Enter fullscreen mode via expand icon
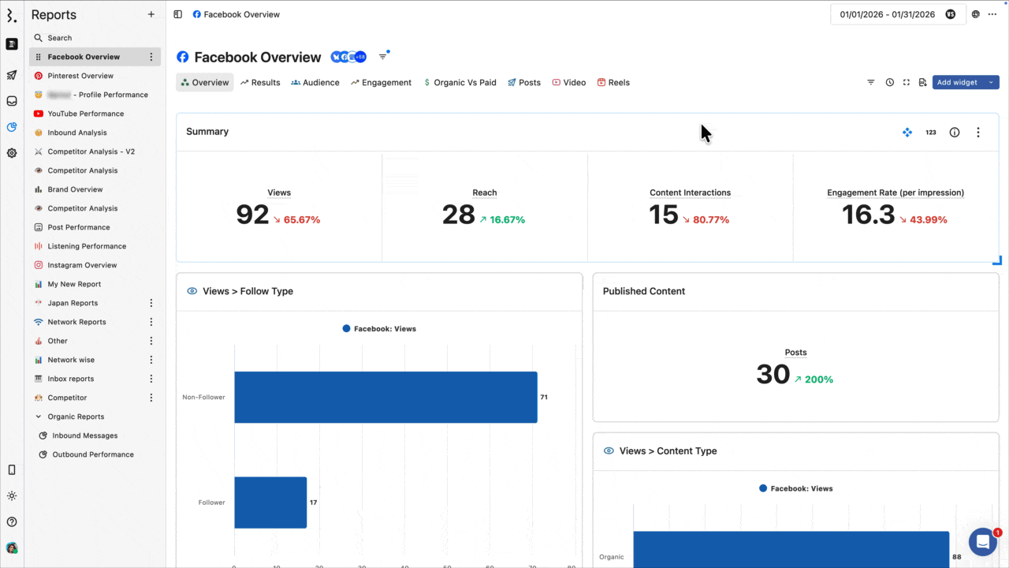The height and width of the screenshot is (568, 1009). (907, 83)
